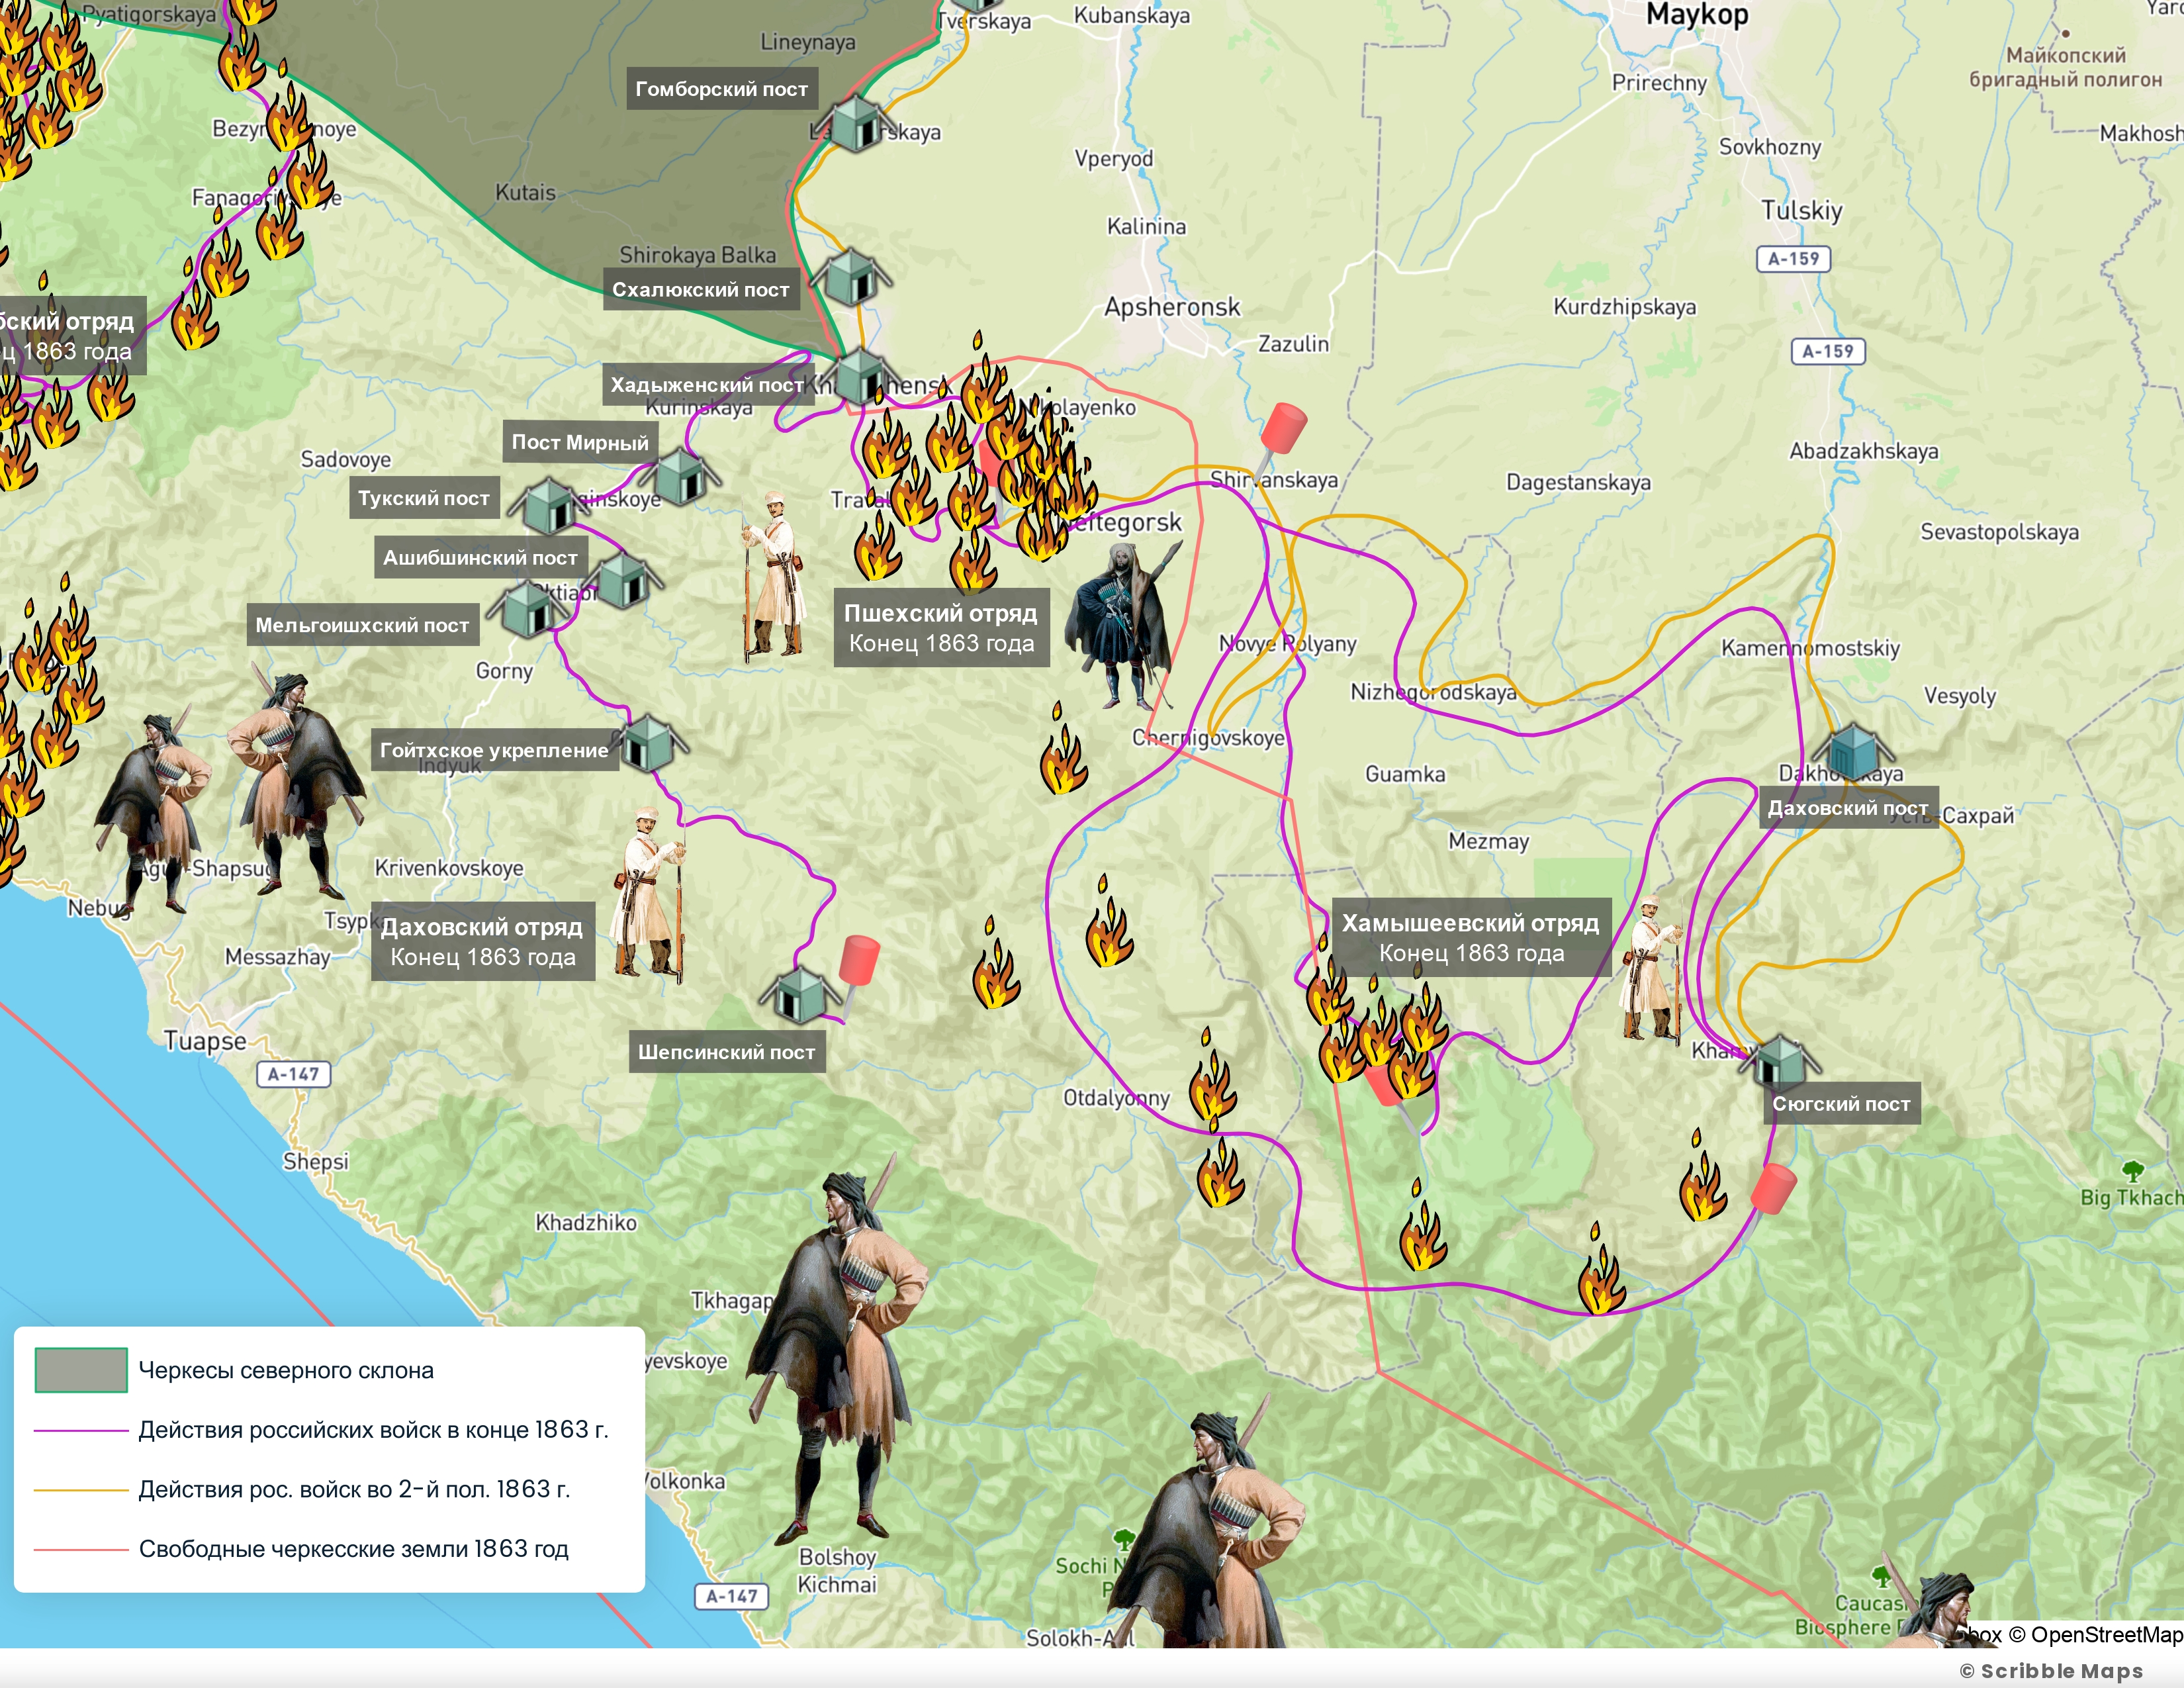Open the Даховский отряд label
Viewport: 2184px width, 1688px height.
point(483,941)
